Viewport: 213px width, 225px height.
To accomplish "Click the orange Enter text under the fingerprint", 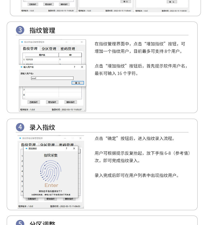I will 51,185.
